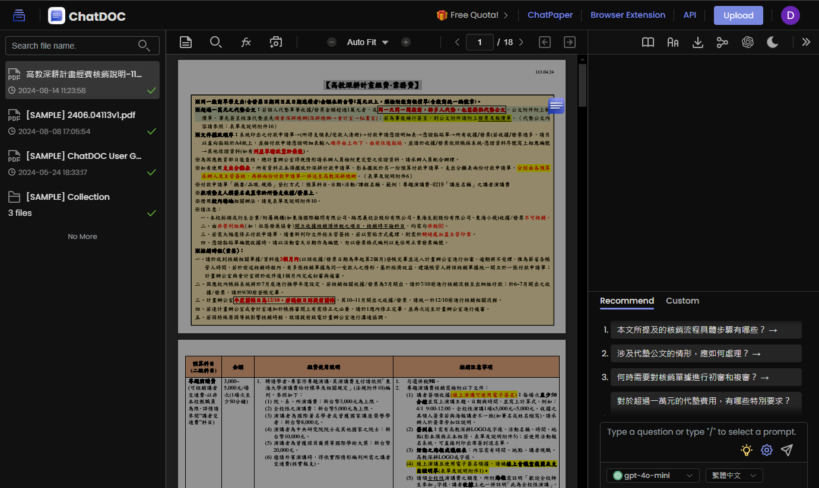Viewport: 819px width, 488px height.
Task: Open chat settings gear icon
Action: point(767,450)
